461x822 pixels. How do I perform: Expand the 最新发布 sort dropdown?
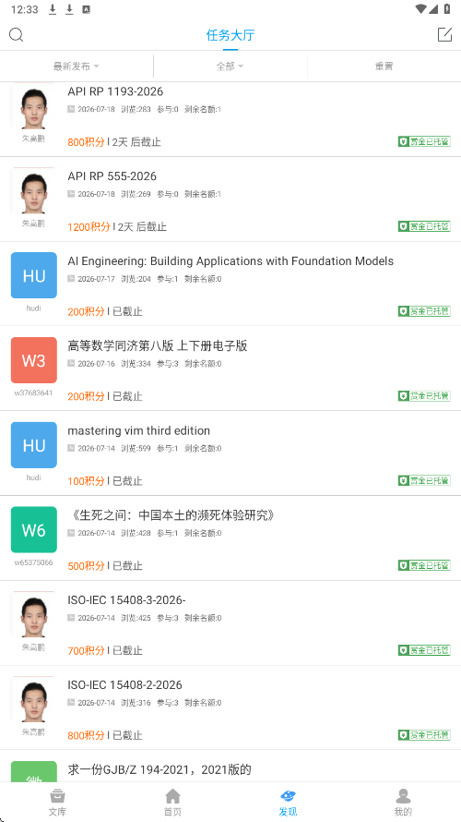pyautogui.click(x=77, y=66)
